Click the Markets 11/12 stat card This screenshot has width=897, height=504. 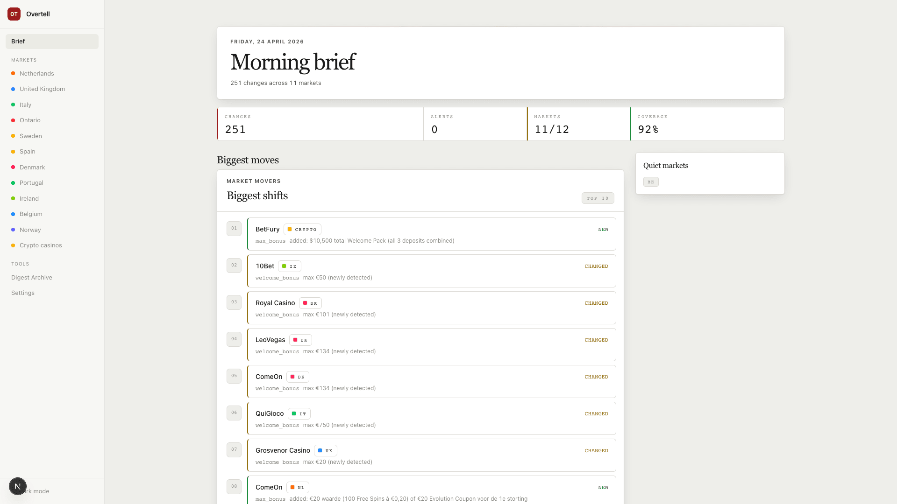point(578,124)
